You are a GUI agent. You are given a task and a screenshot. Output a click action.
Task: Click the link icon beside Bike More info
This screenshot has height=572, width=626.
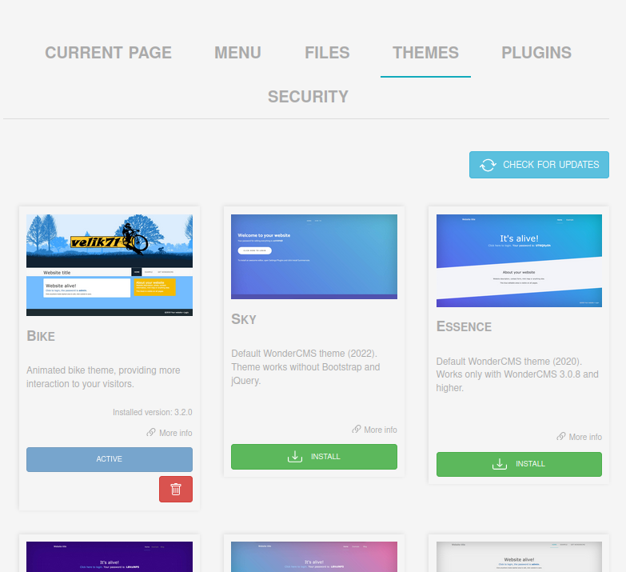151,433
